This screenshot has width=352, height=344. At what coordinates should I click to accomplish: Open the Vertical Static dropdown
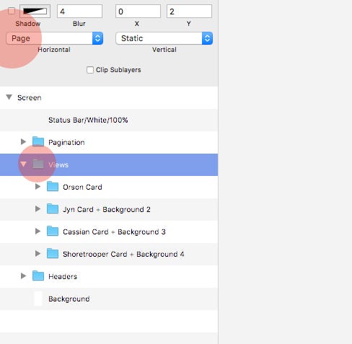tap(164, 38)
